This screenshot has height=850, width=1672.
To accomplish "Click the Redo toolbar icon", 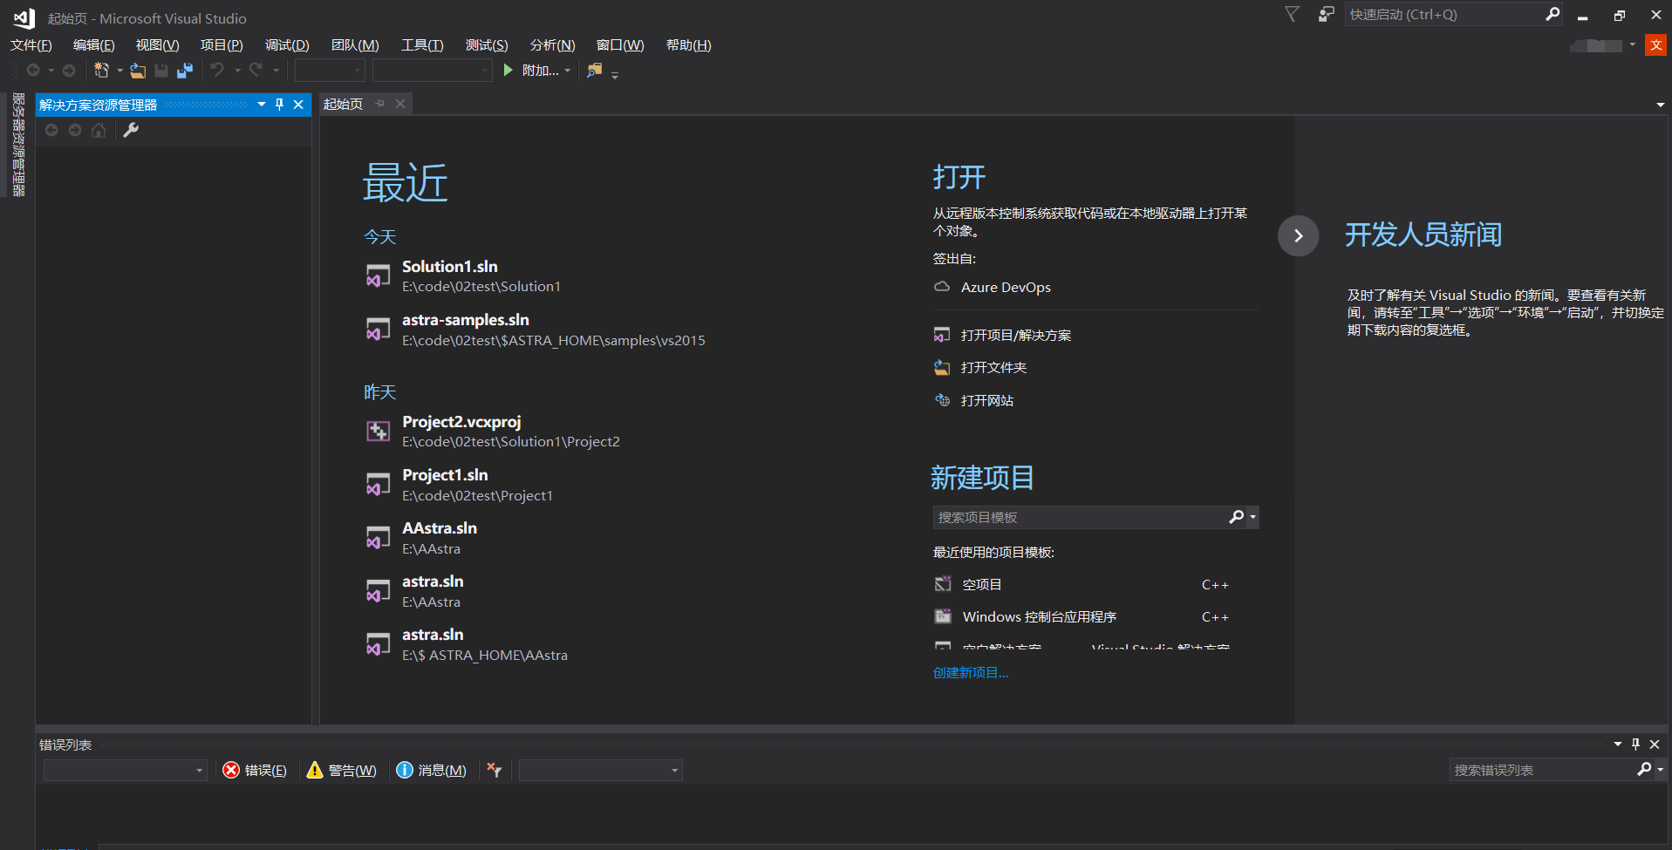I will [256, 70].
